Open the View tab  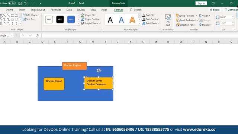[93, 10]
